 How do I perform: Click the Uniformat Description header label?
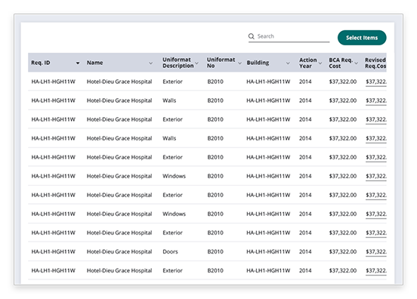(178, 63)
